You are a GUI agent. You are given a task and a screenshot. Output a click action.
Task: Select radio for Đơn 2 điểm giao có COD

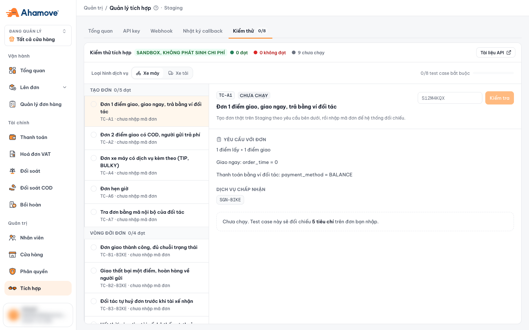tap(94, 135)
